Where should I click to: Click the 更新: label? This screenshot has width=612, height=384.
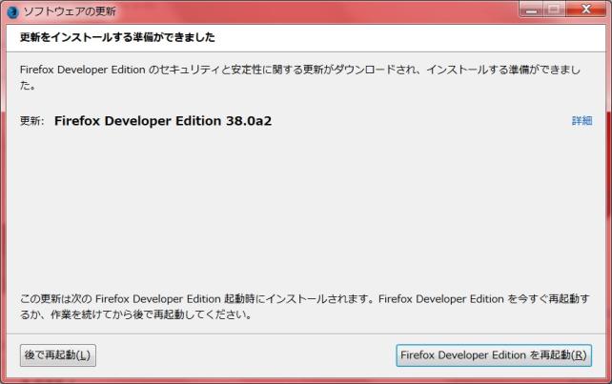tap(32, 121)
